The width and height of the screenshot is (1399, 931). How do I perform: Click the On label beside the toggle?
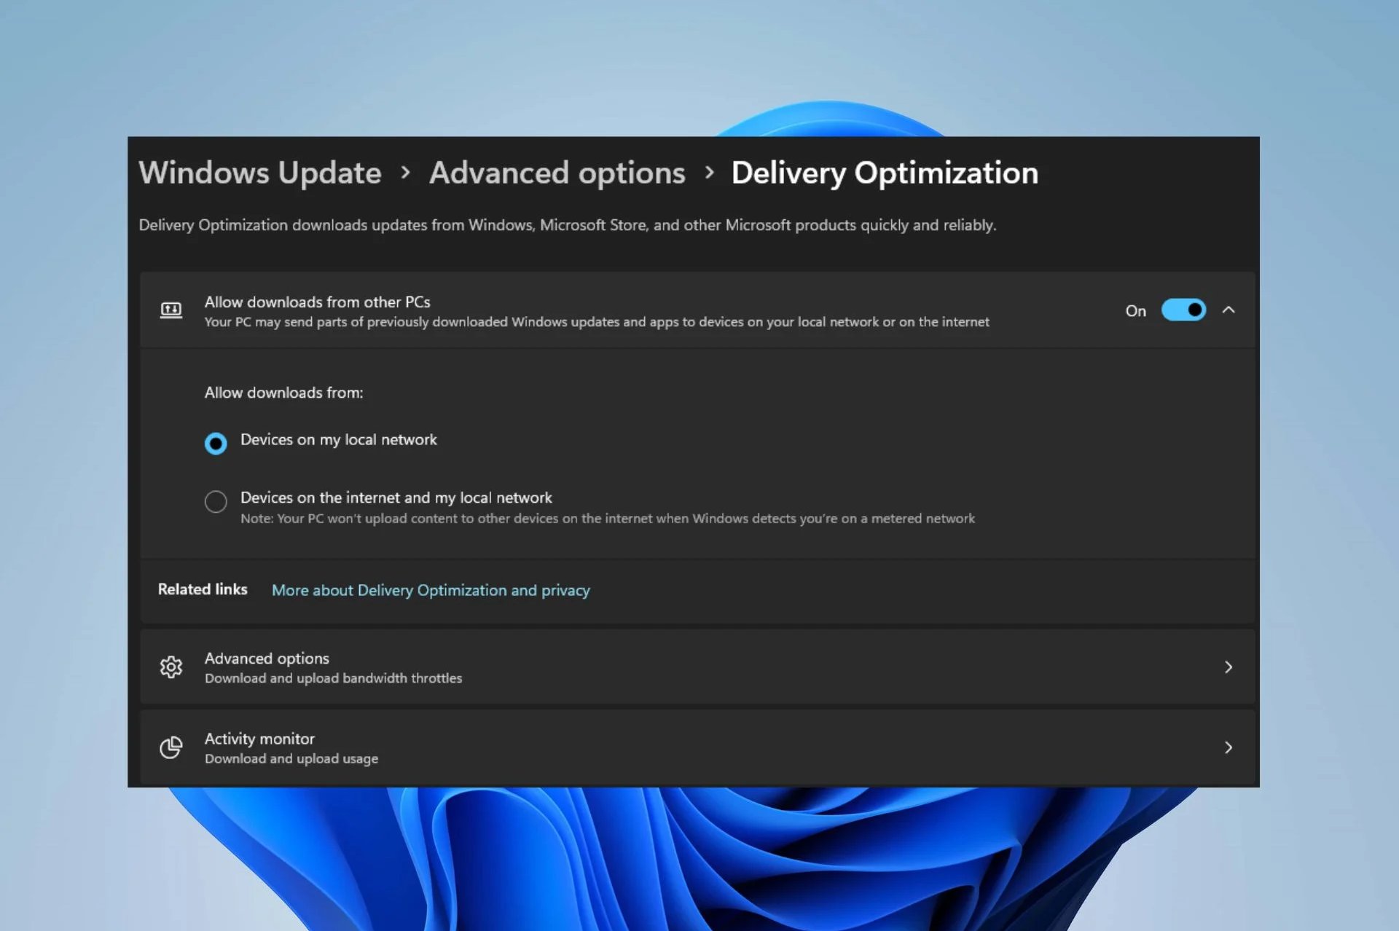click(1135, 311)
